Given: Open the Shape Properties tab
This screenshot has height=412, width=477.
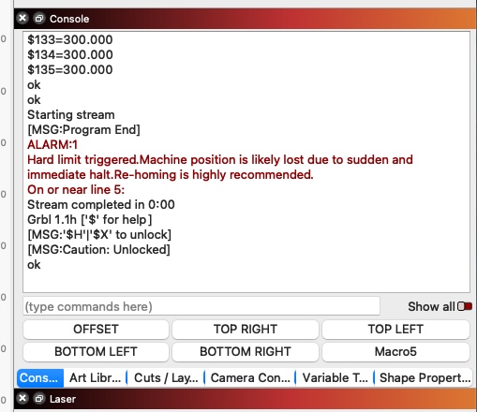Looking at the screenshot, I should tap(425, 378).
